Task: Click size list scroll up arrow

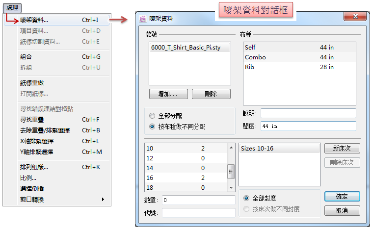Action: [231, 148]
